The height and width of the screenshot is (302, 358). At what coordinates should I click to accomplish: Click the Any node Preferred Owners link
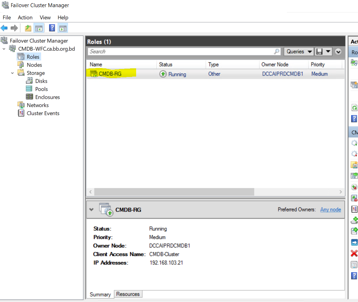pos(330,209)
